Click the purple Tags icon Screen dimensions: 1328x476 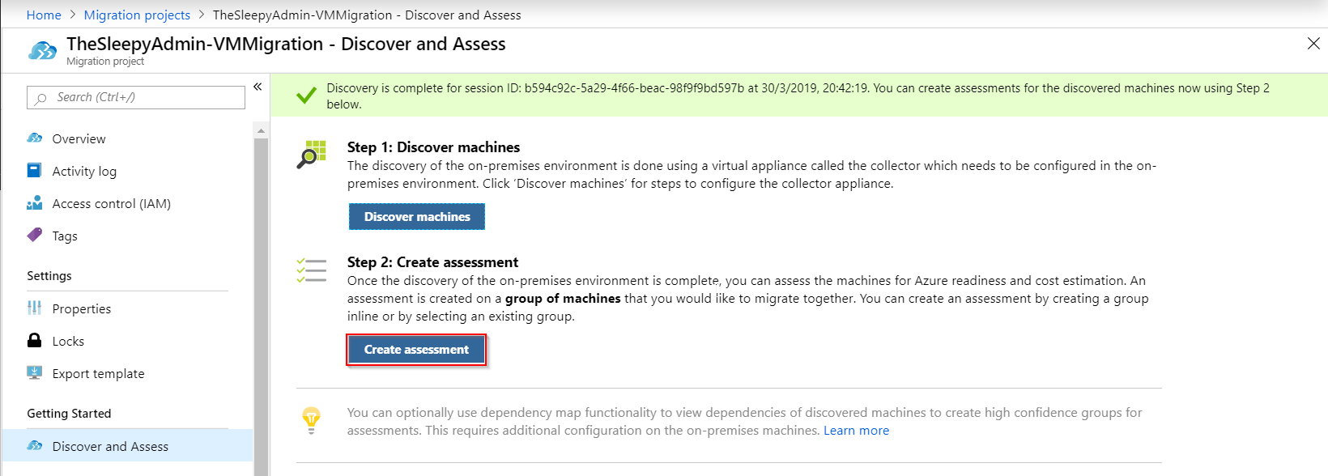tap(35, 236)
